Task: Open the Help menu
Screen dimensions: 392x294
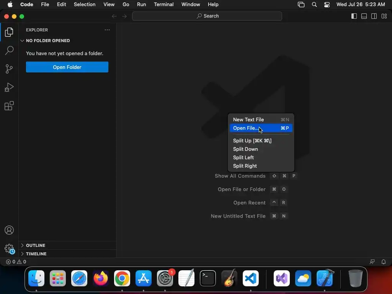Action: (x=213, y=5)
